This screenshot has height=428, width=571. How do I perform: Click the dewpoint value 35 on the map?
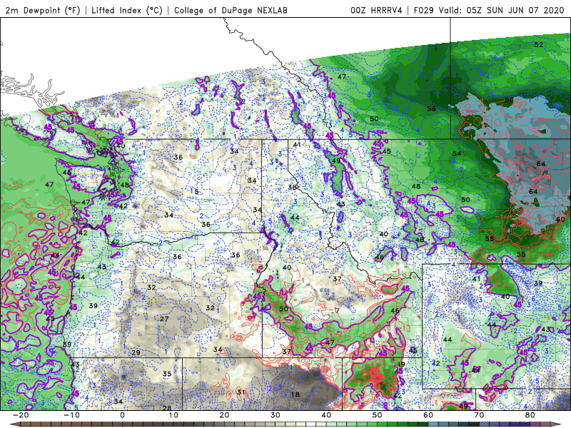[x=167, y=374]
